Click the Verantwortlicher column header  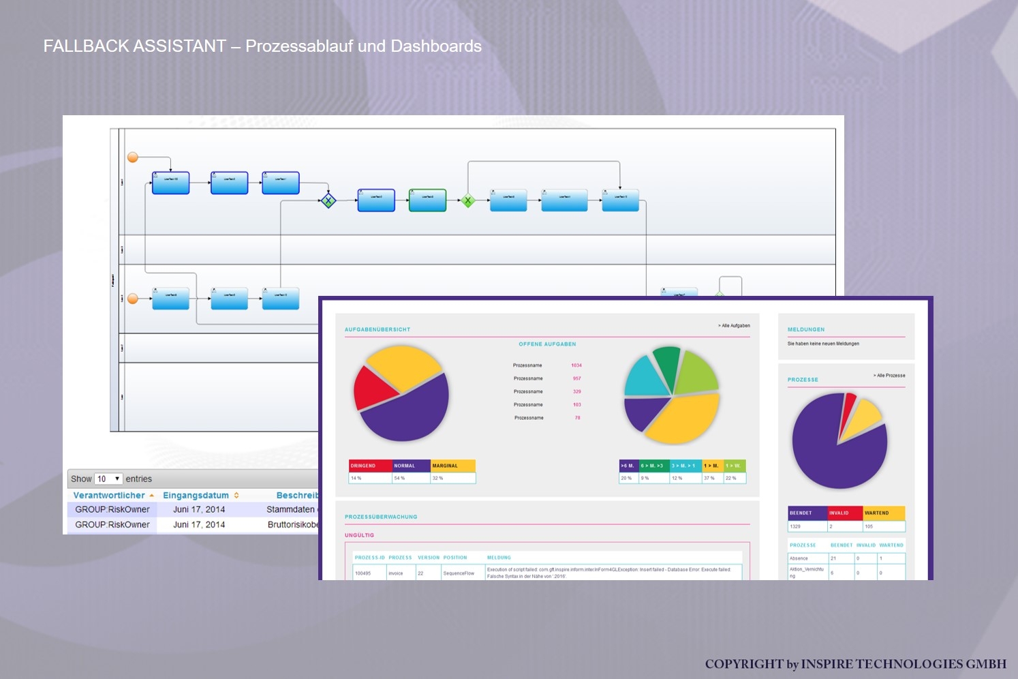click(109, 496)
